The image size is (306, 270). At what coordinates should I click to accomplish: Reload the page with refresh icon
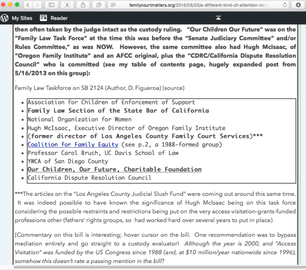coord(285,5)
